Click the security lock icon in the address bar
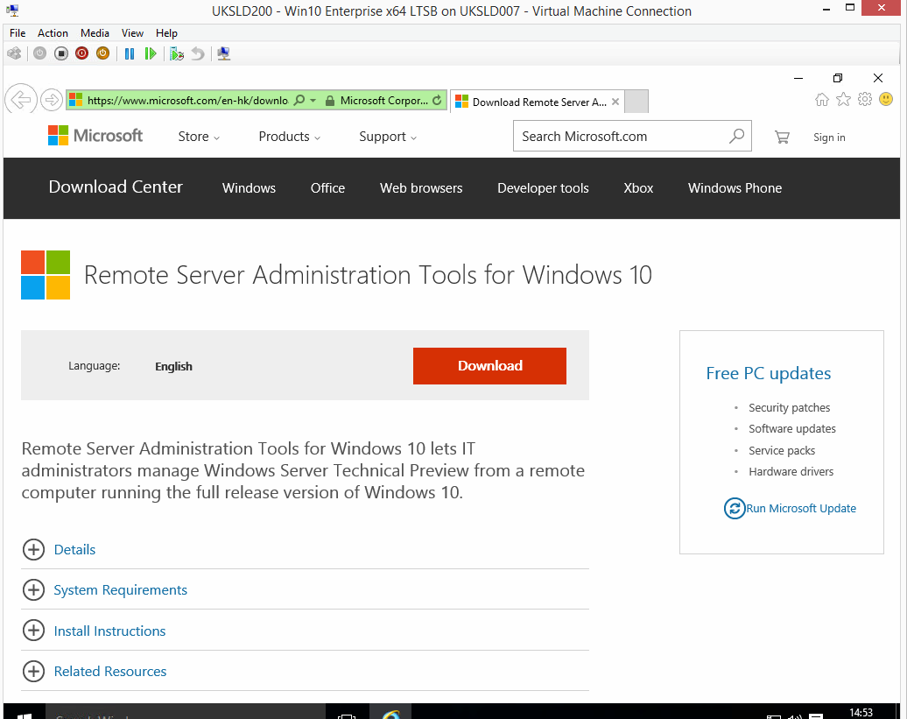 pos(330,101)
